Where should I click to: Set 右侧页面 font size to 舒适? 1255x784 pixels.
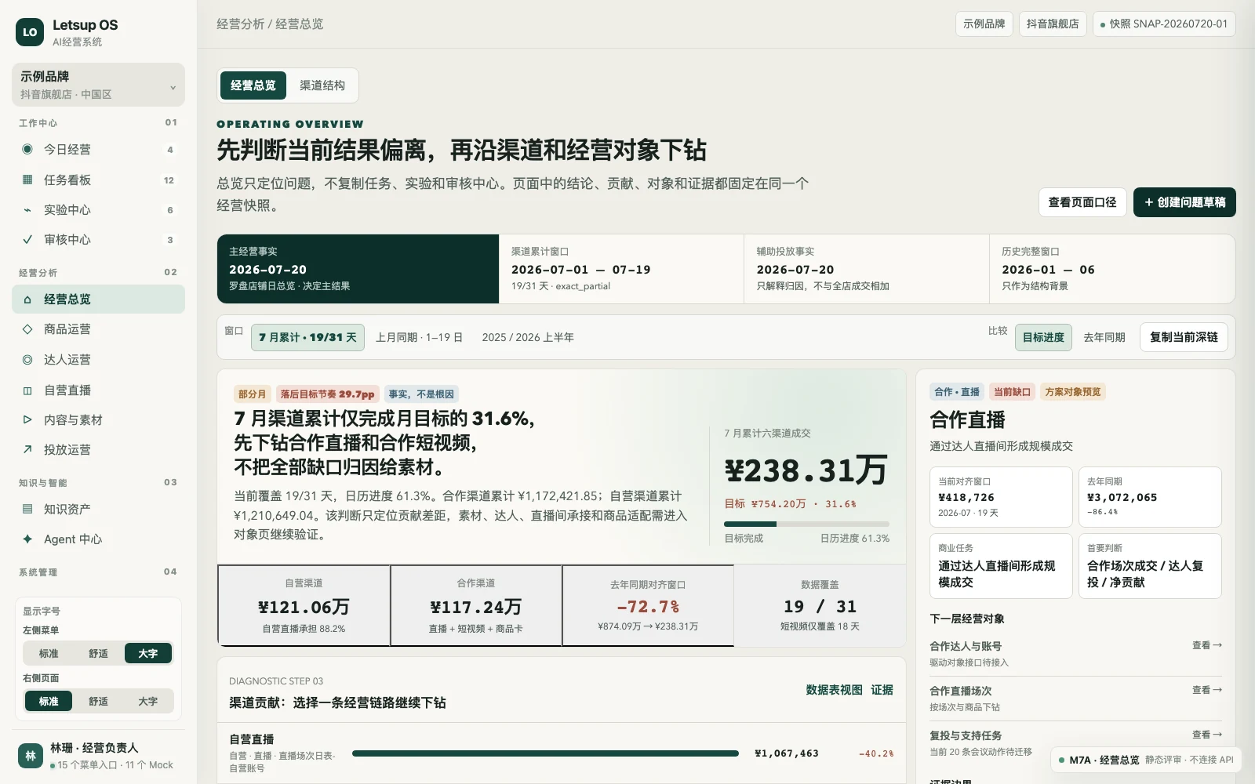tap(98, 701)
